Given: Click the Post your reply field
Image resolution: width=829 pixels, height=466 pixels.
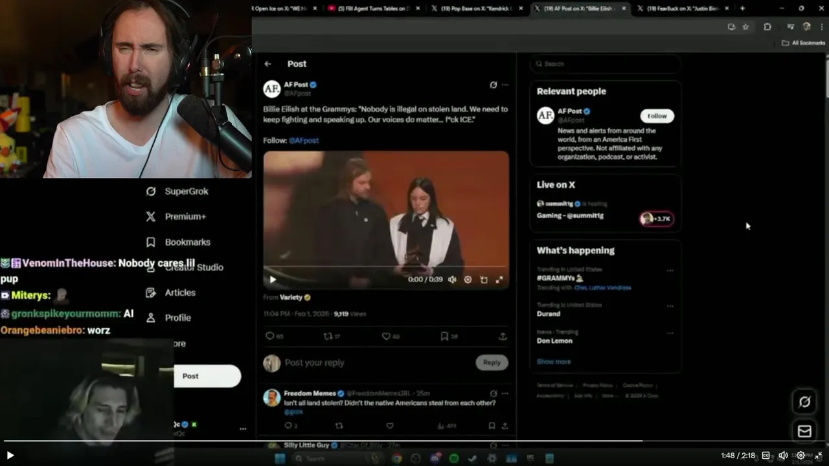Looking at the screenshot, I should [x=379, y=362].
